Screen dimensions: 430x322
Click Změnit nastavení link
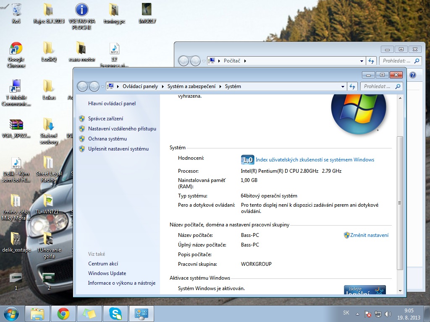(369, 235)
